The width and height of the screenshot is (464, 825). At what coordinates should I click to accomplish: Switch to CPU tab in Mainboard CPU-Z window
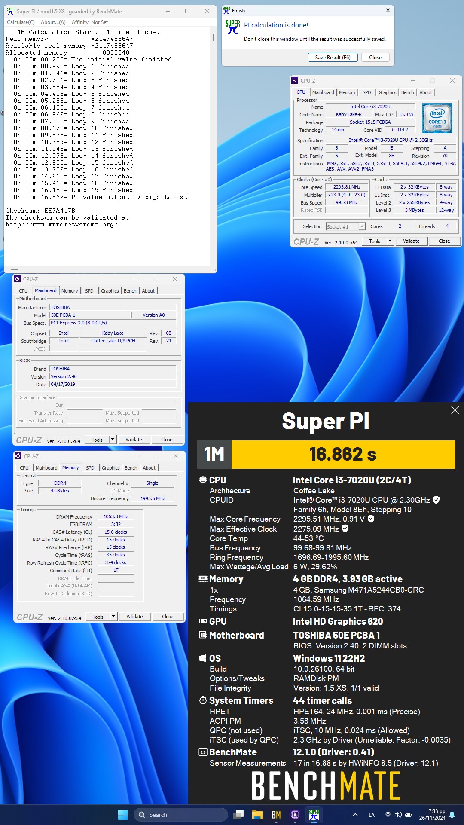click(24, 291)
